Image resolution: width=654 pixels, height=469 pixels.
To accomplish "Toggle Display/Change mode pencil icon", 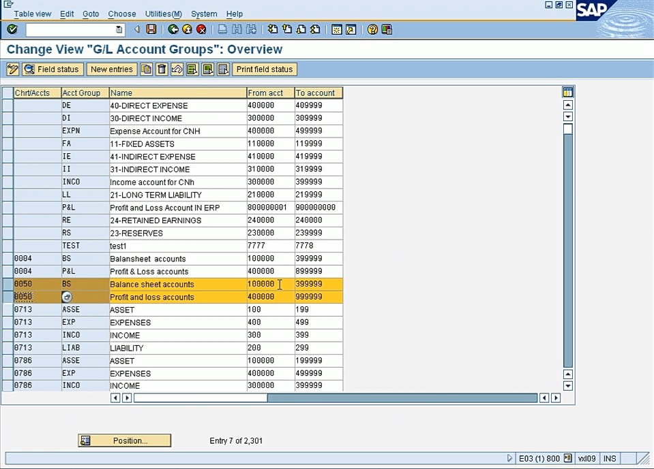I will pos(13,69).
